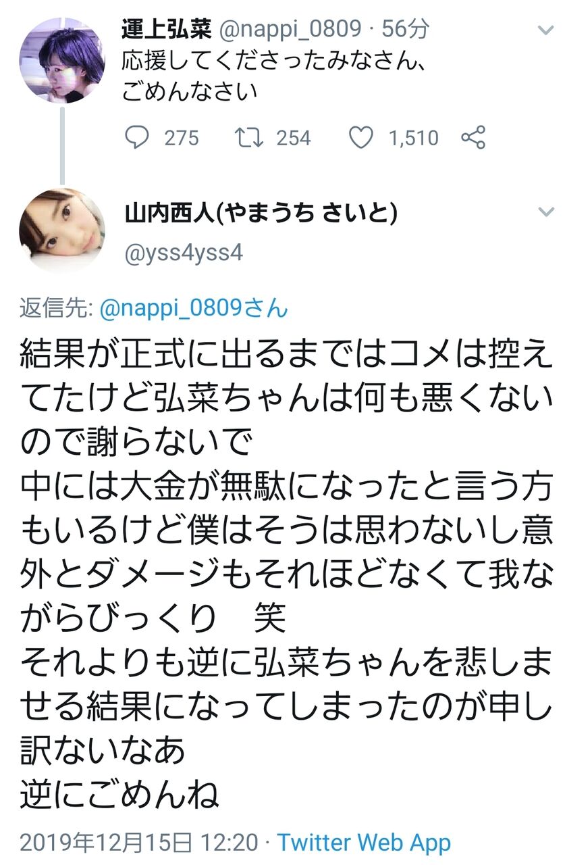The image size is (565, 865).
Task: Click the @yss4yss4 handle
Action: [184, 253]
